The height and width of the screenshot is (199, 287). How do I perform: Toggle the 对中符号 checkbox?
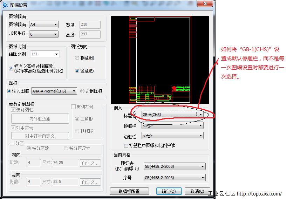click(13, 128)
